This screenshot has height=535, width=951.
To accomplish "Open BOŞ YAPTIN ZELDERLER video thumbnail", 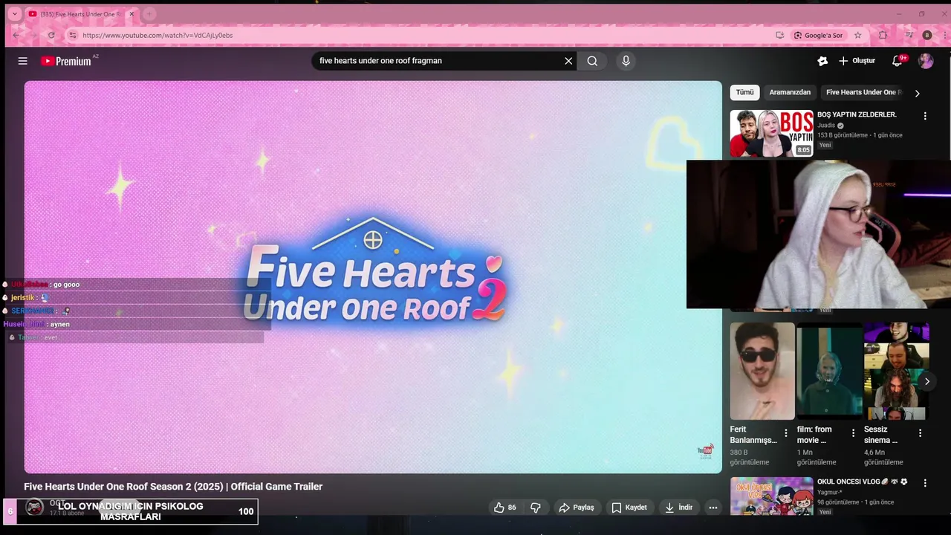I will [771, 134].
